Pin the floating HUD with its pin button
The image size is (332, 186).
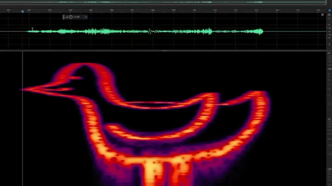(x=86, y=17)
